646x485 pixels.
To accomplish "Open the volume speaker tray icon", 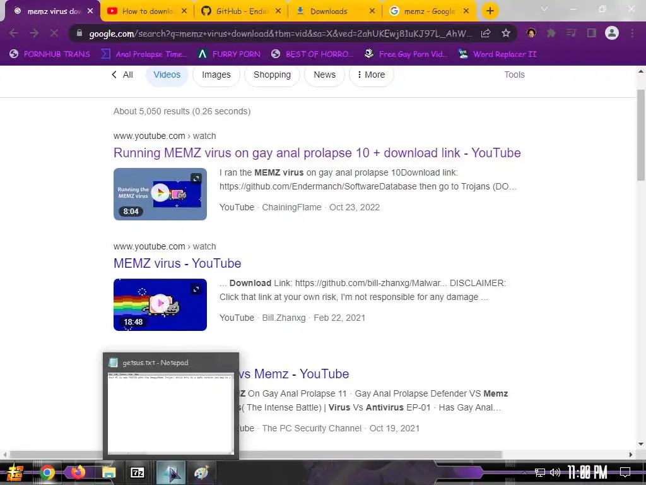I will tap(555, 472).
